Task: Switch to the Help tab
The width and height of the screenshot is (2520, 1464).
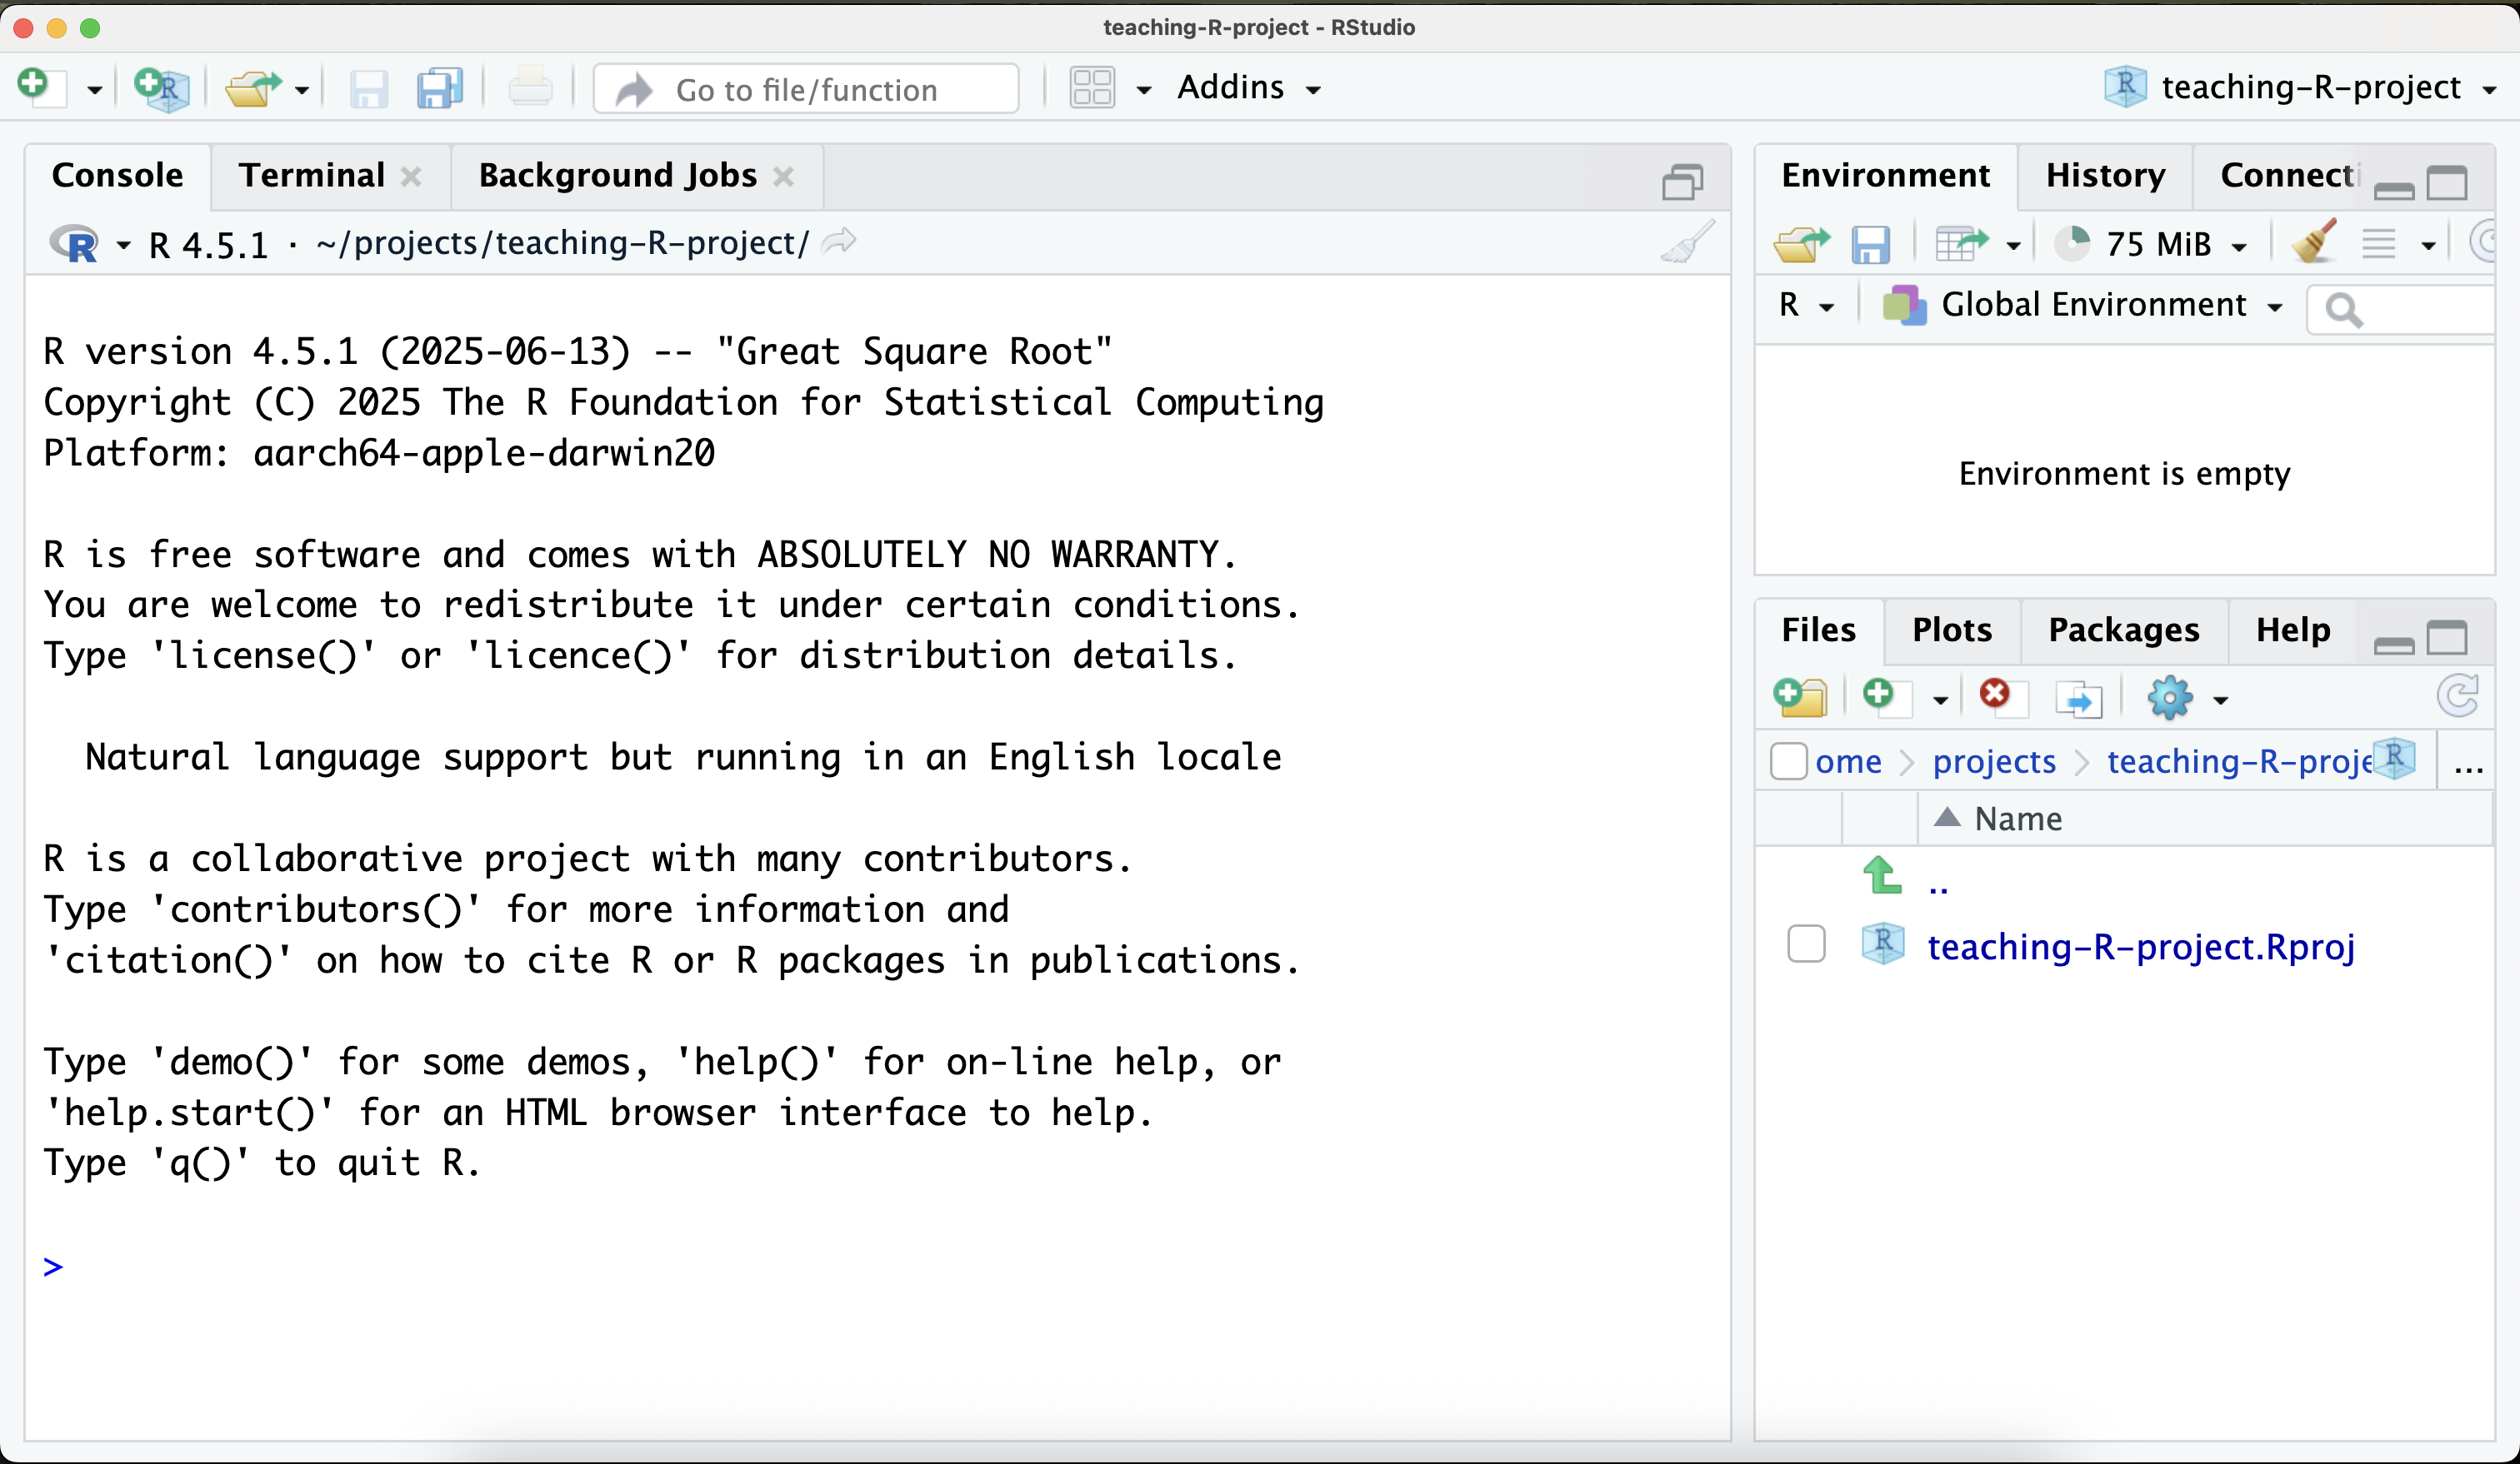Action: point(2293,630)
